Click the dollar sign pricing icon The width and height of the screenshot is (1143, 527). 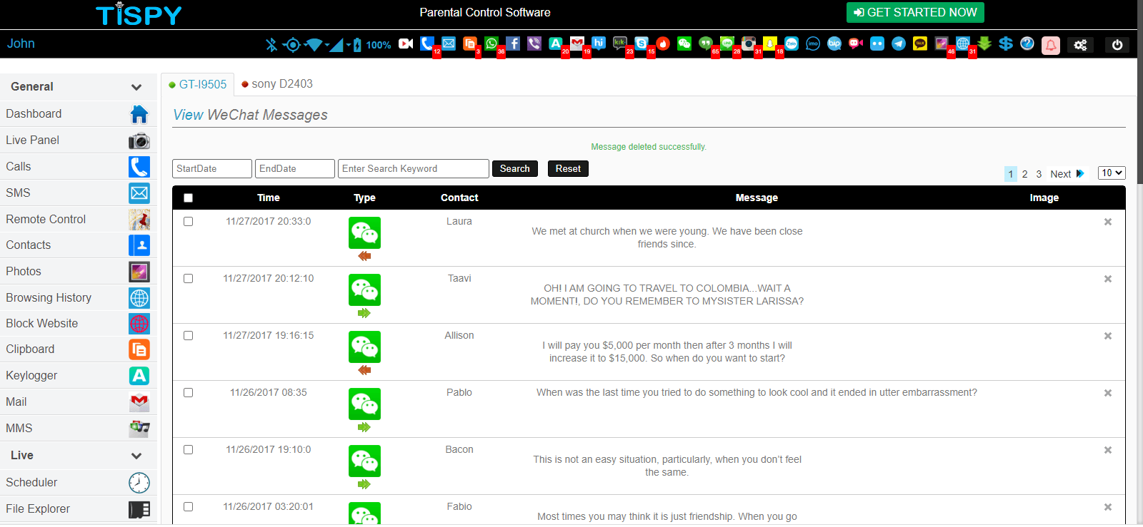(1006, 44)
